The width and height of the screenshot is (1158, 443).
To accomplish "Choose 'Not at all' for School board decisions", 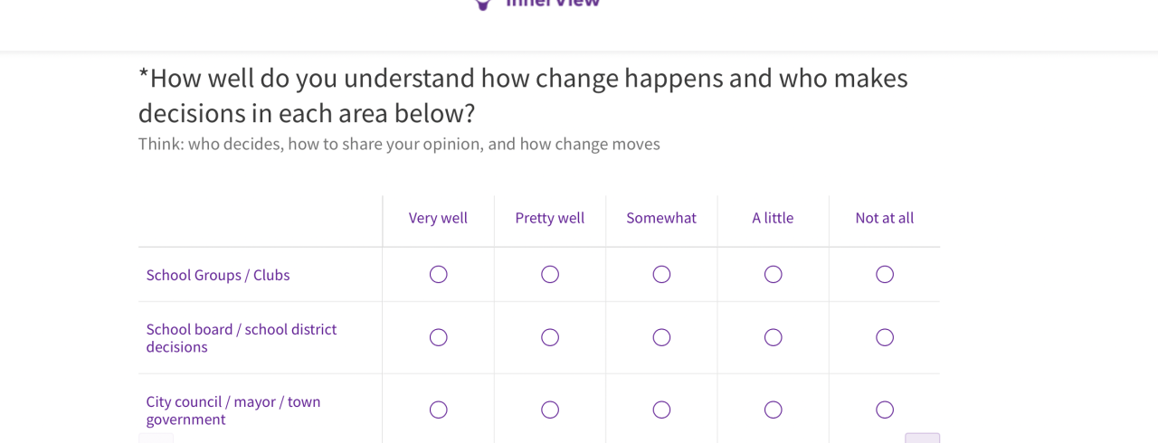I will [885, 338].
